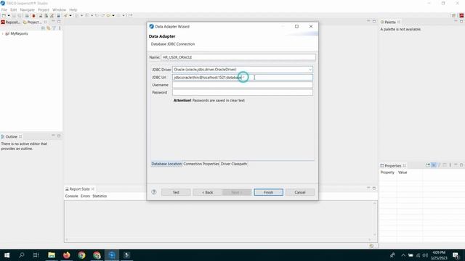Open Firefox from the taskbar
This screenshot has height=261, width=465.
point(66,255)
